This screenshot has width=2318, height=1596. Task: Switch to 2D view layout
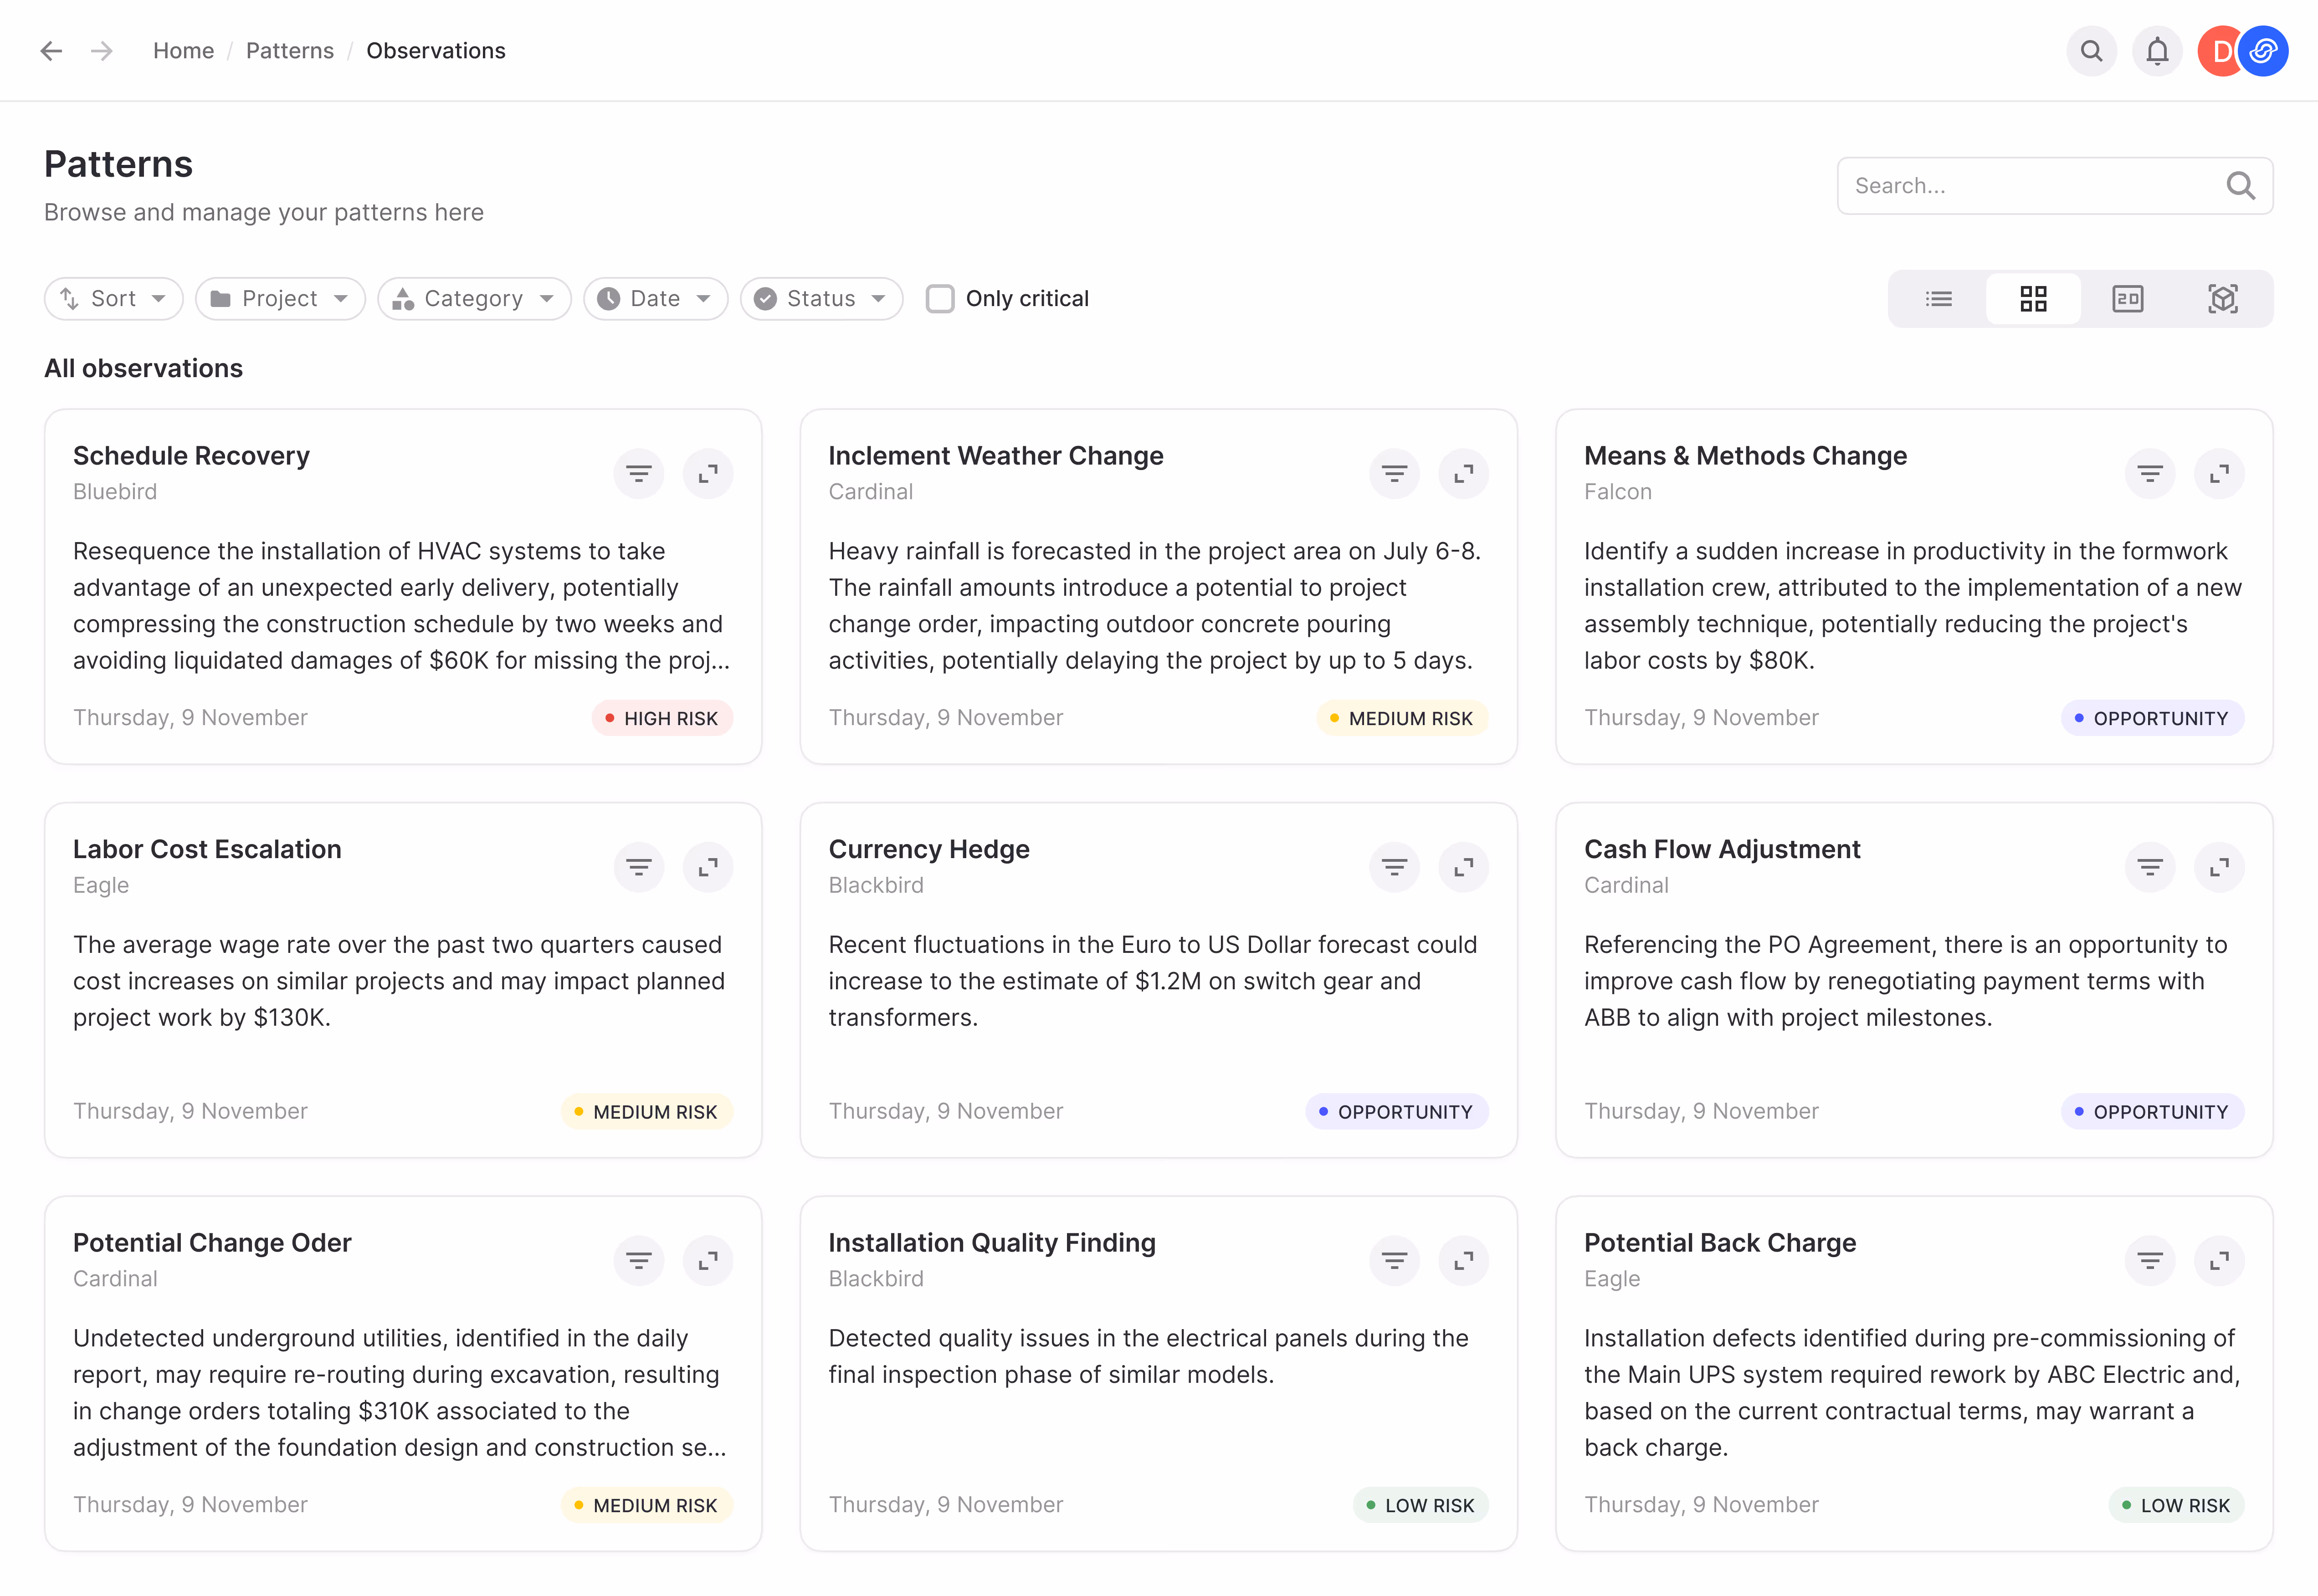click(x=2127, y=298)
